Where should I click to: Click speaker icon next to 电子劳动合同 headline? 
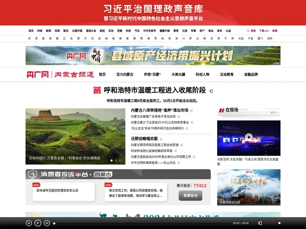pyautogui.click(x=178, y=117)
